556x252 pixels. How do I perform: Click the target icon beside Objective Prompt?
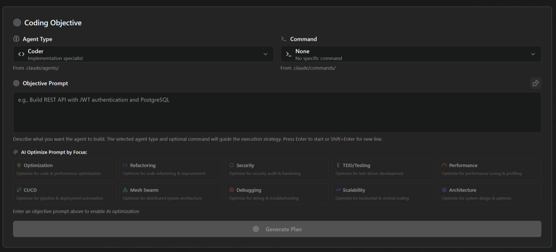click(x=17, y=83)
